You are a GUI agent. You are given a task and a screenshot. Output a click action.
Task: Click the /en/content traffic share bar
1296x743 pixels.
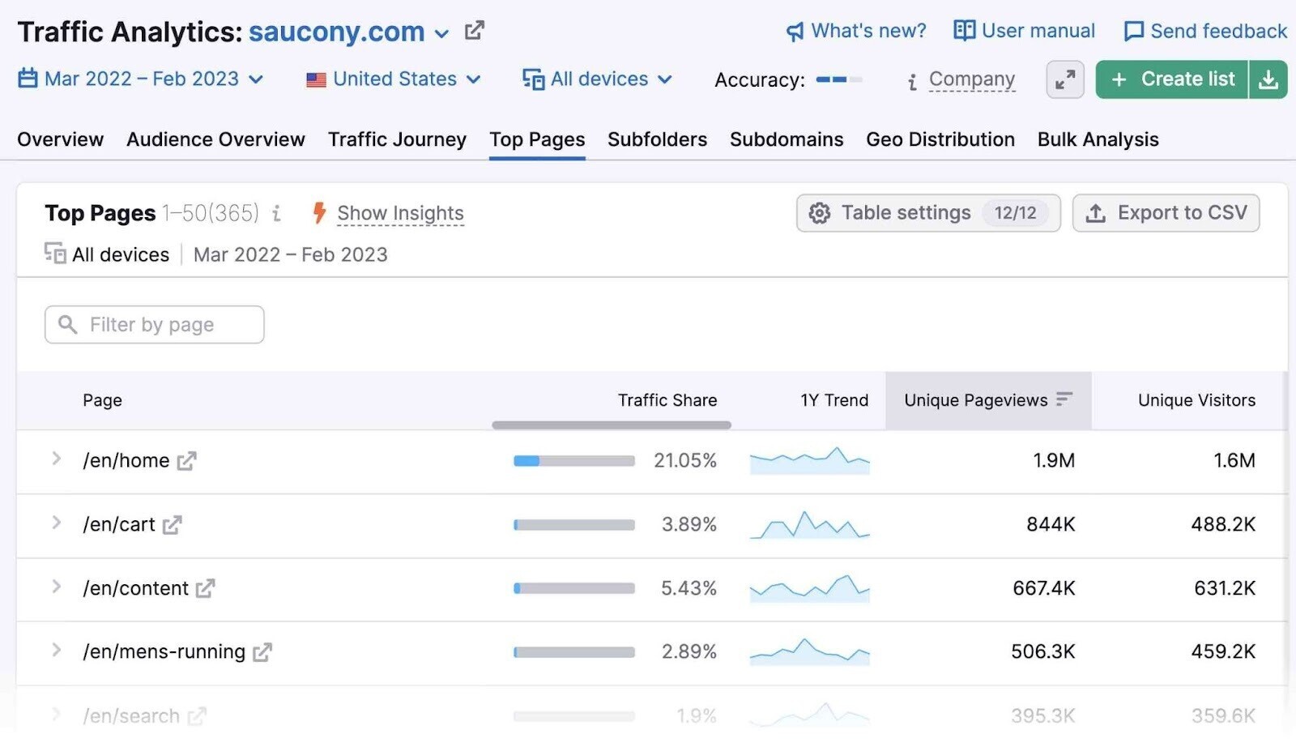pyautogui.click(x=574, y=588)
